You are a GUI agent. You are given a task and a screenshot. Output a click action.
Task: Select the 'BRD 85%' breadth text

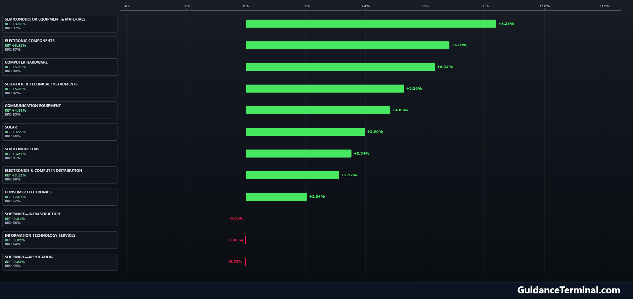coord(13,115)
